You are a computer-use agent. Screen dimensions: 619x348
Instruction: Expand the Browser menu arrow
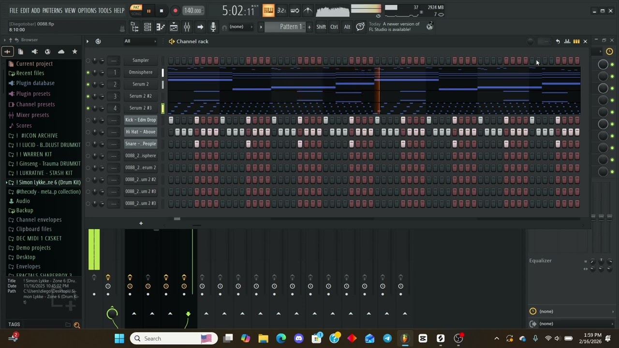pyautogui.click(x=4, y=40)
